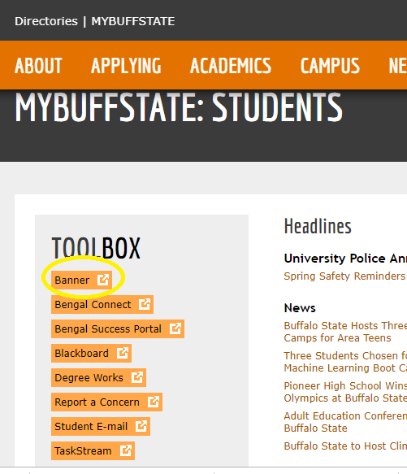Select Report a Concern

click(107, 402)
